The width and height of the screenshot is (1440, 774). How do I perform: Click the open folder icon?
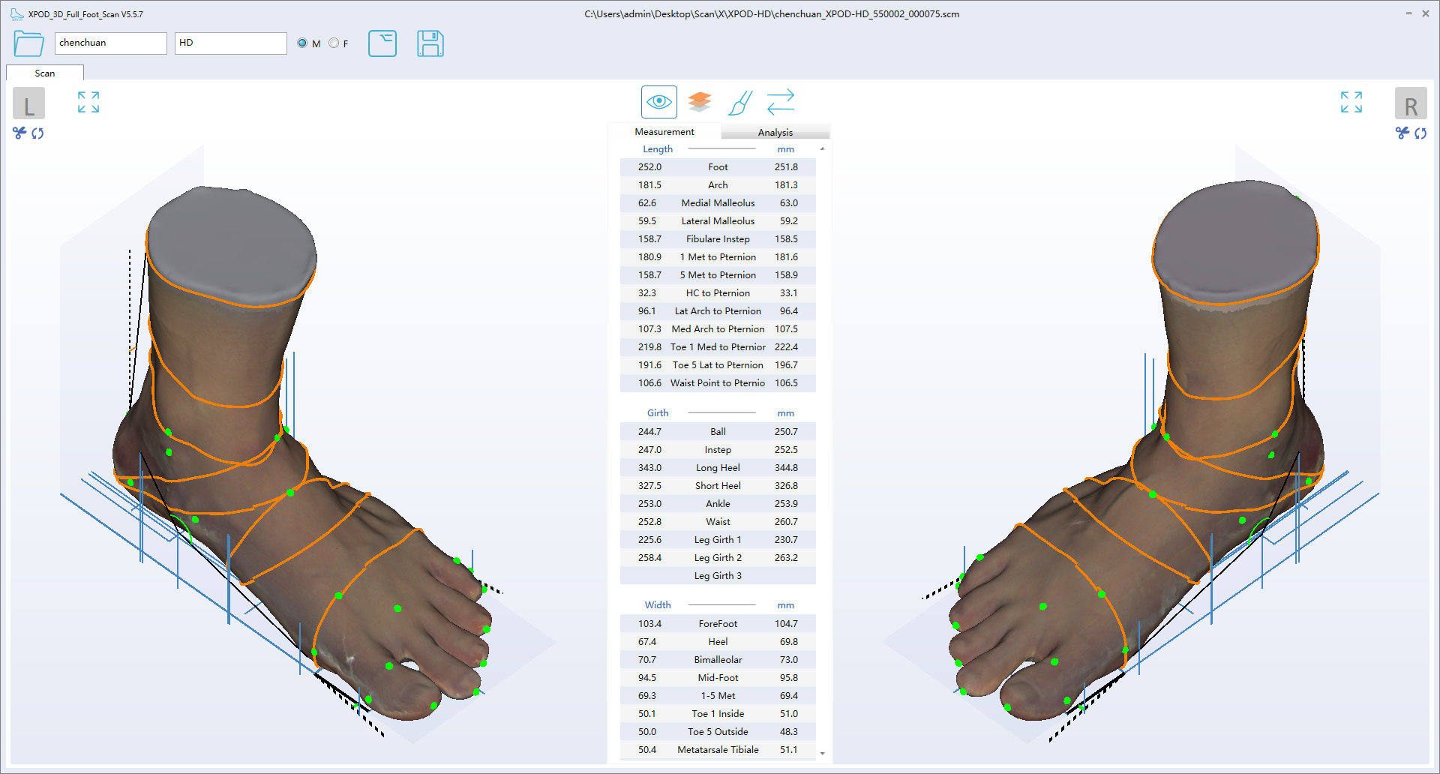click(28, 43)
